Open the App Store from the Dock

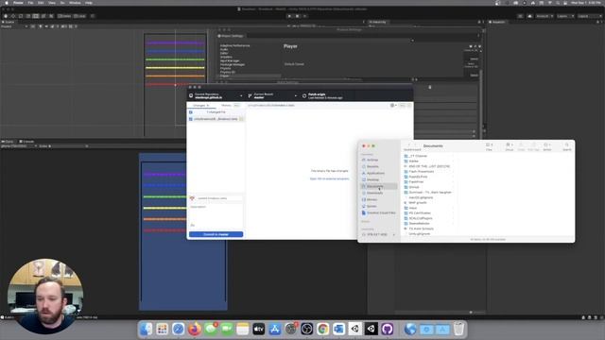275,329
